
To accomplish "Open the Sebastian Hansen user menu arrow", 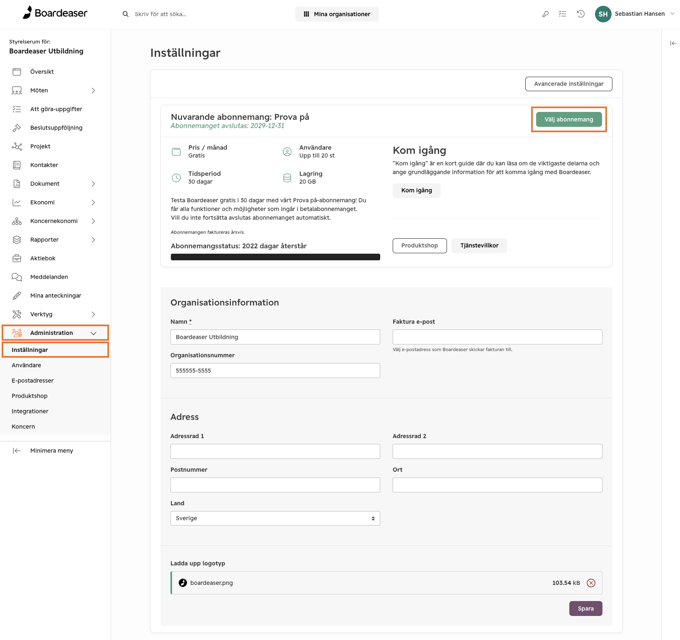I will click(673, 14).
